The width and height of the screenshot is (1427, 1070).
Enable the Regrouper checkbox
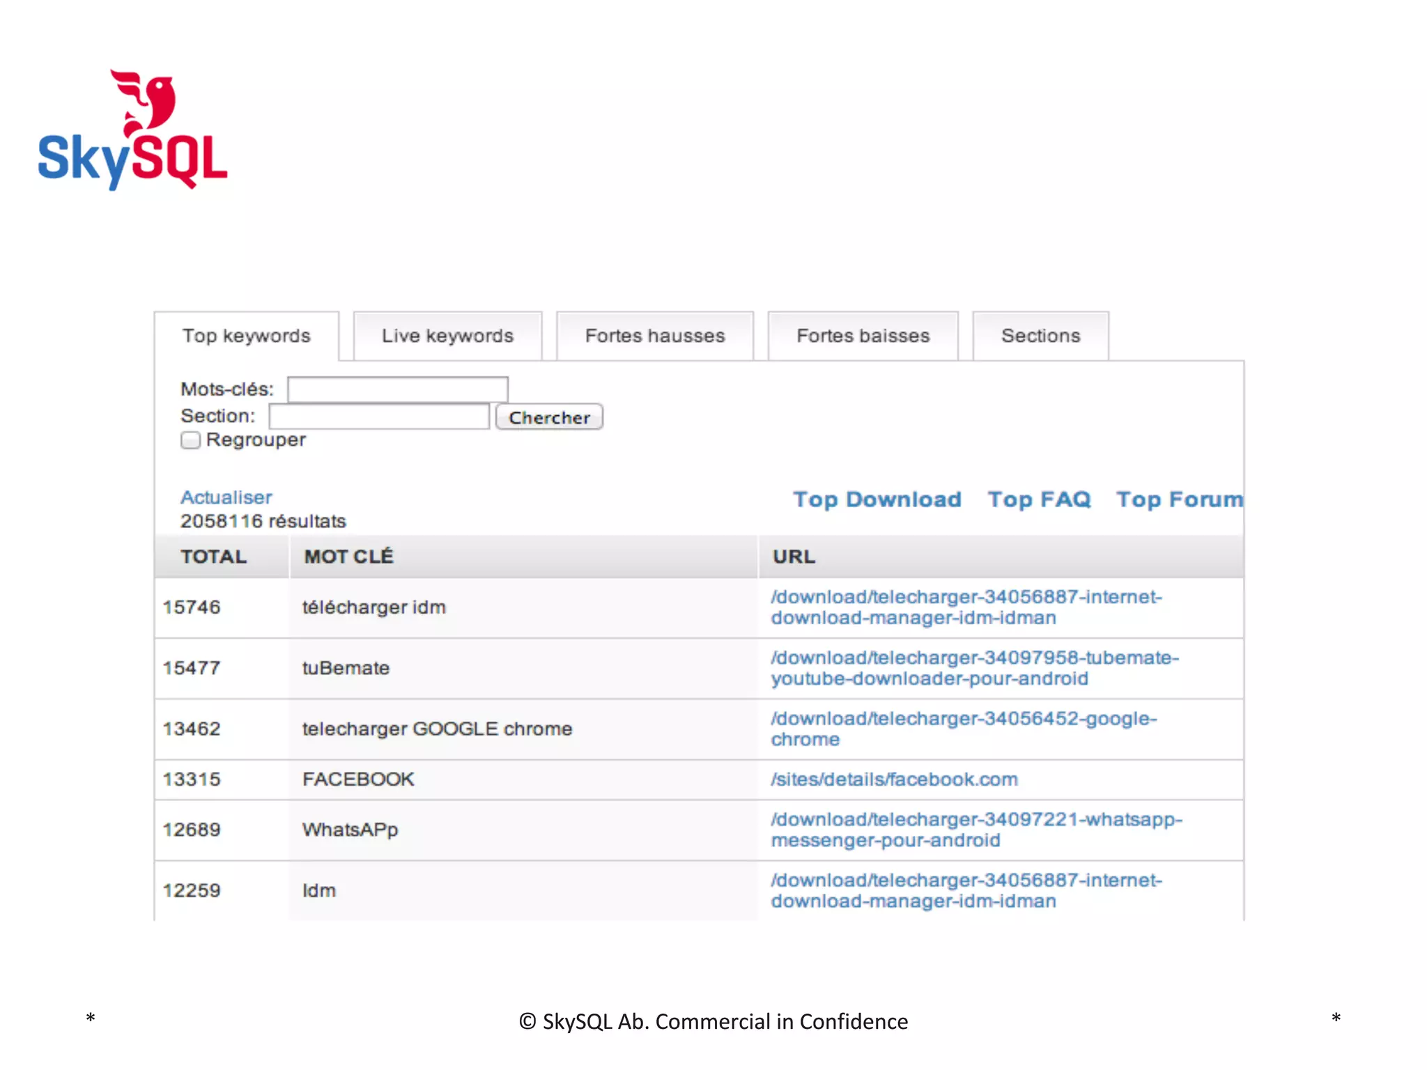[x=190, y=440]
